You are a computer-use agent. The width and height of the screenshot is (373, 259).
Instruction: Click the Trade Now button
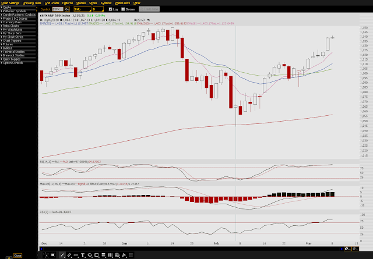point(149,9)
